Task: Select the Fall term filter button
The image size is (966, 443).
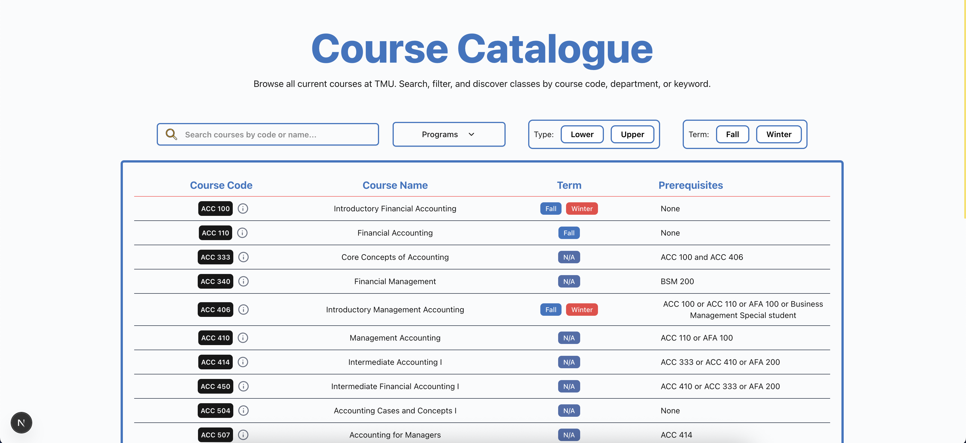Action: 732,134
